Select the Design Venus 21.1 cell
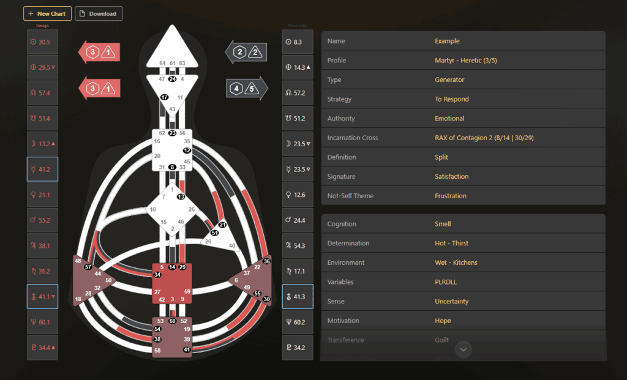 (x=42, y=195)
